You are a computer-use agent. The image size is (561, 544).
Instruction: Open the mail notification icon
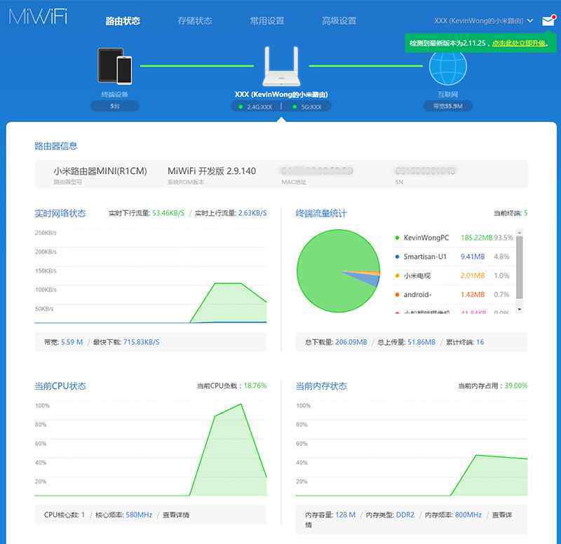[548, 21]
